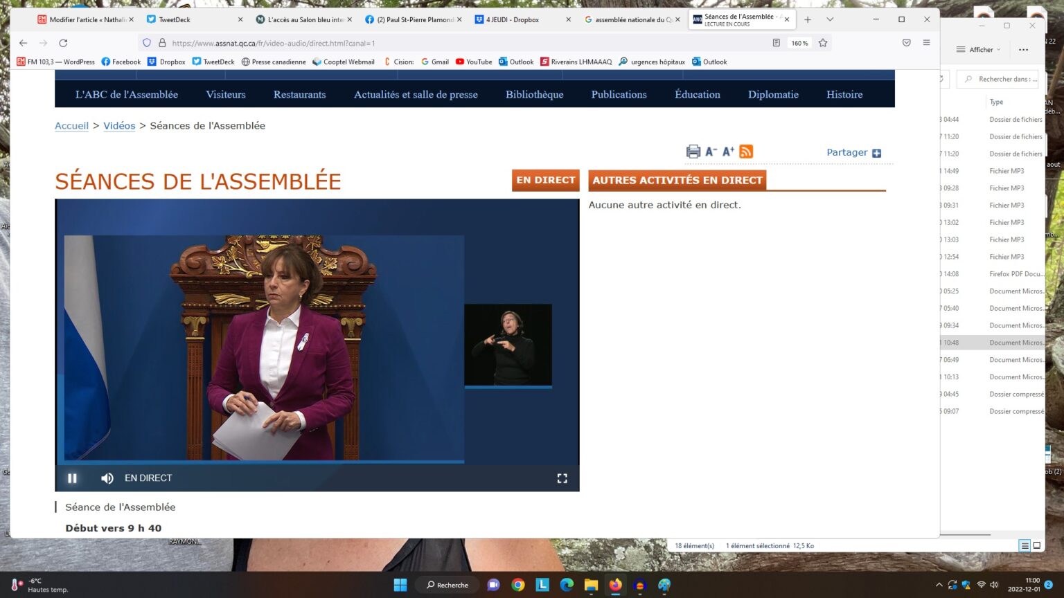Image resolution: width=1064 pixels, height=598 pixels.
Task: Open Windows Start menu on taskbar
Action: pyautogui.click(x=400, y=585)
